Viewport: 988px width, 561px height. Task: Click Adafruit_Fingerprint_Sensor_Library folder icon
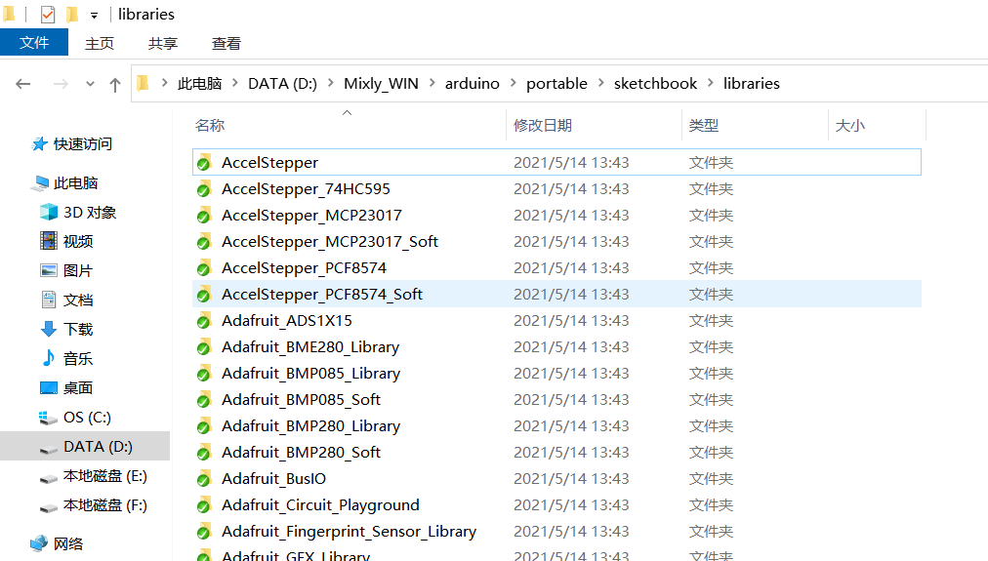click(x=203, y=533)
